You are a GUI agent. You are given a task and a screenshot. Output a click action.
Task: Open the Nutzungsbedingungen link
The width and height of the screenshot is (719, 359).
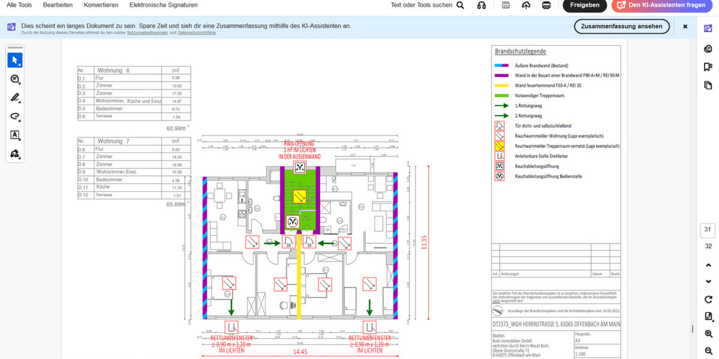point(147,33)
